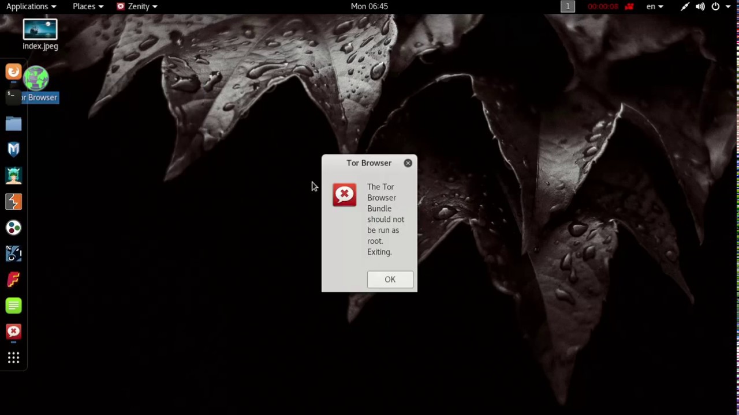The width and height of the screenshot is (739, 415).
Task: Launch Burp Suite from the dock
Action: (13, 201)
